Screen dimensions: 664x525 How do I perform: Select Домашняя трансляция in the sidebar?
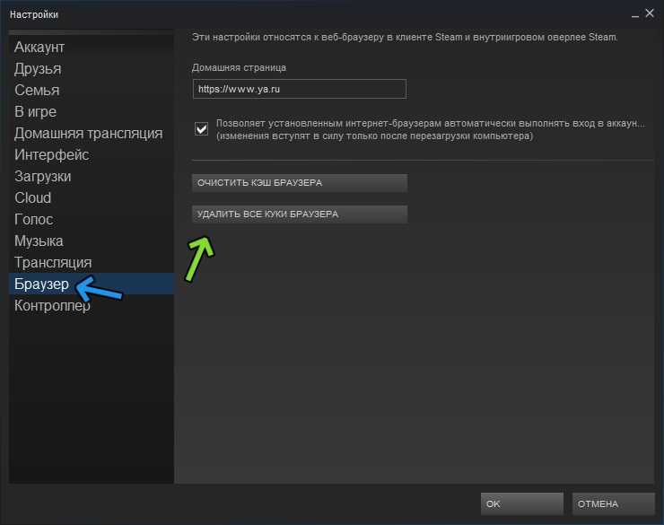point(92,134)
